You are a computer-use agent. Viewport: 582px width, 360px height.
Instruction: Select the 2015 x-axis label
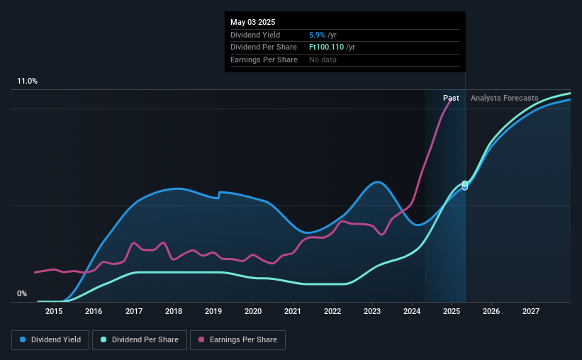[54, 311]
